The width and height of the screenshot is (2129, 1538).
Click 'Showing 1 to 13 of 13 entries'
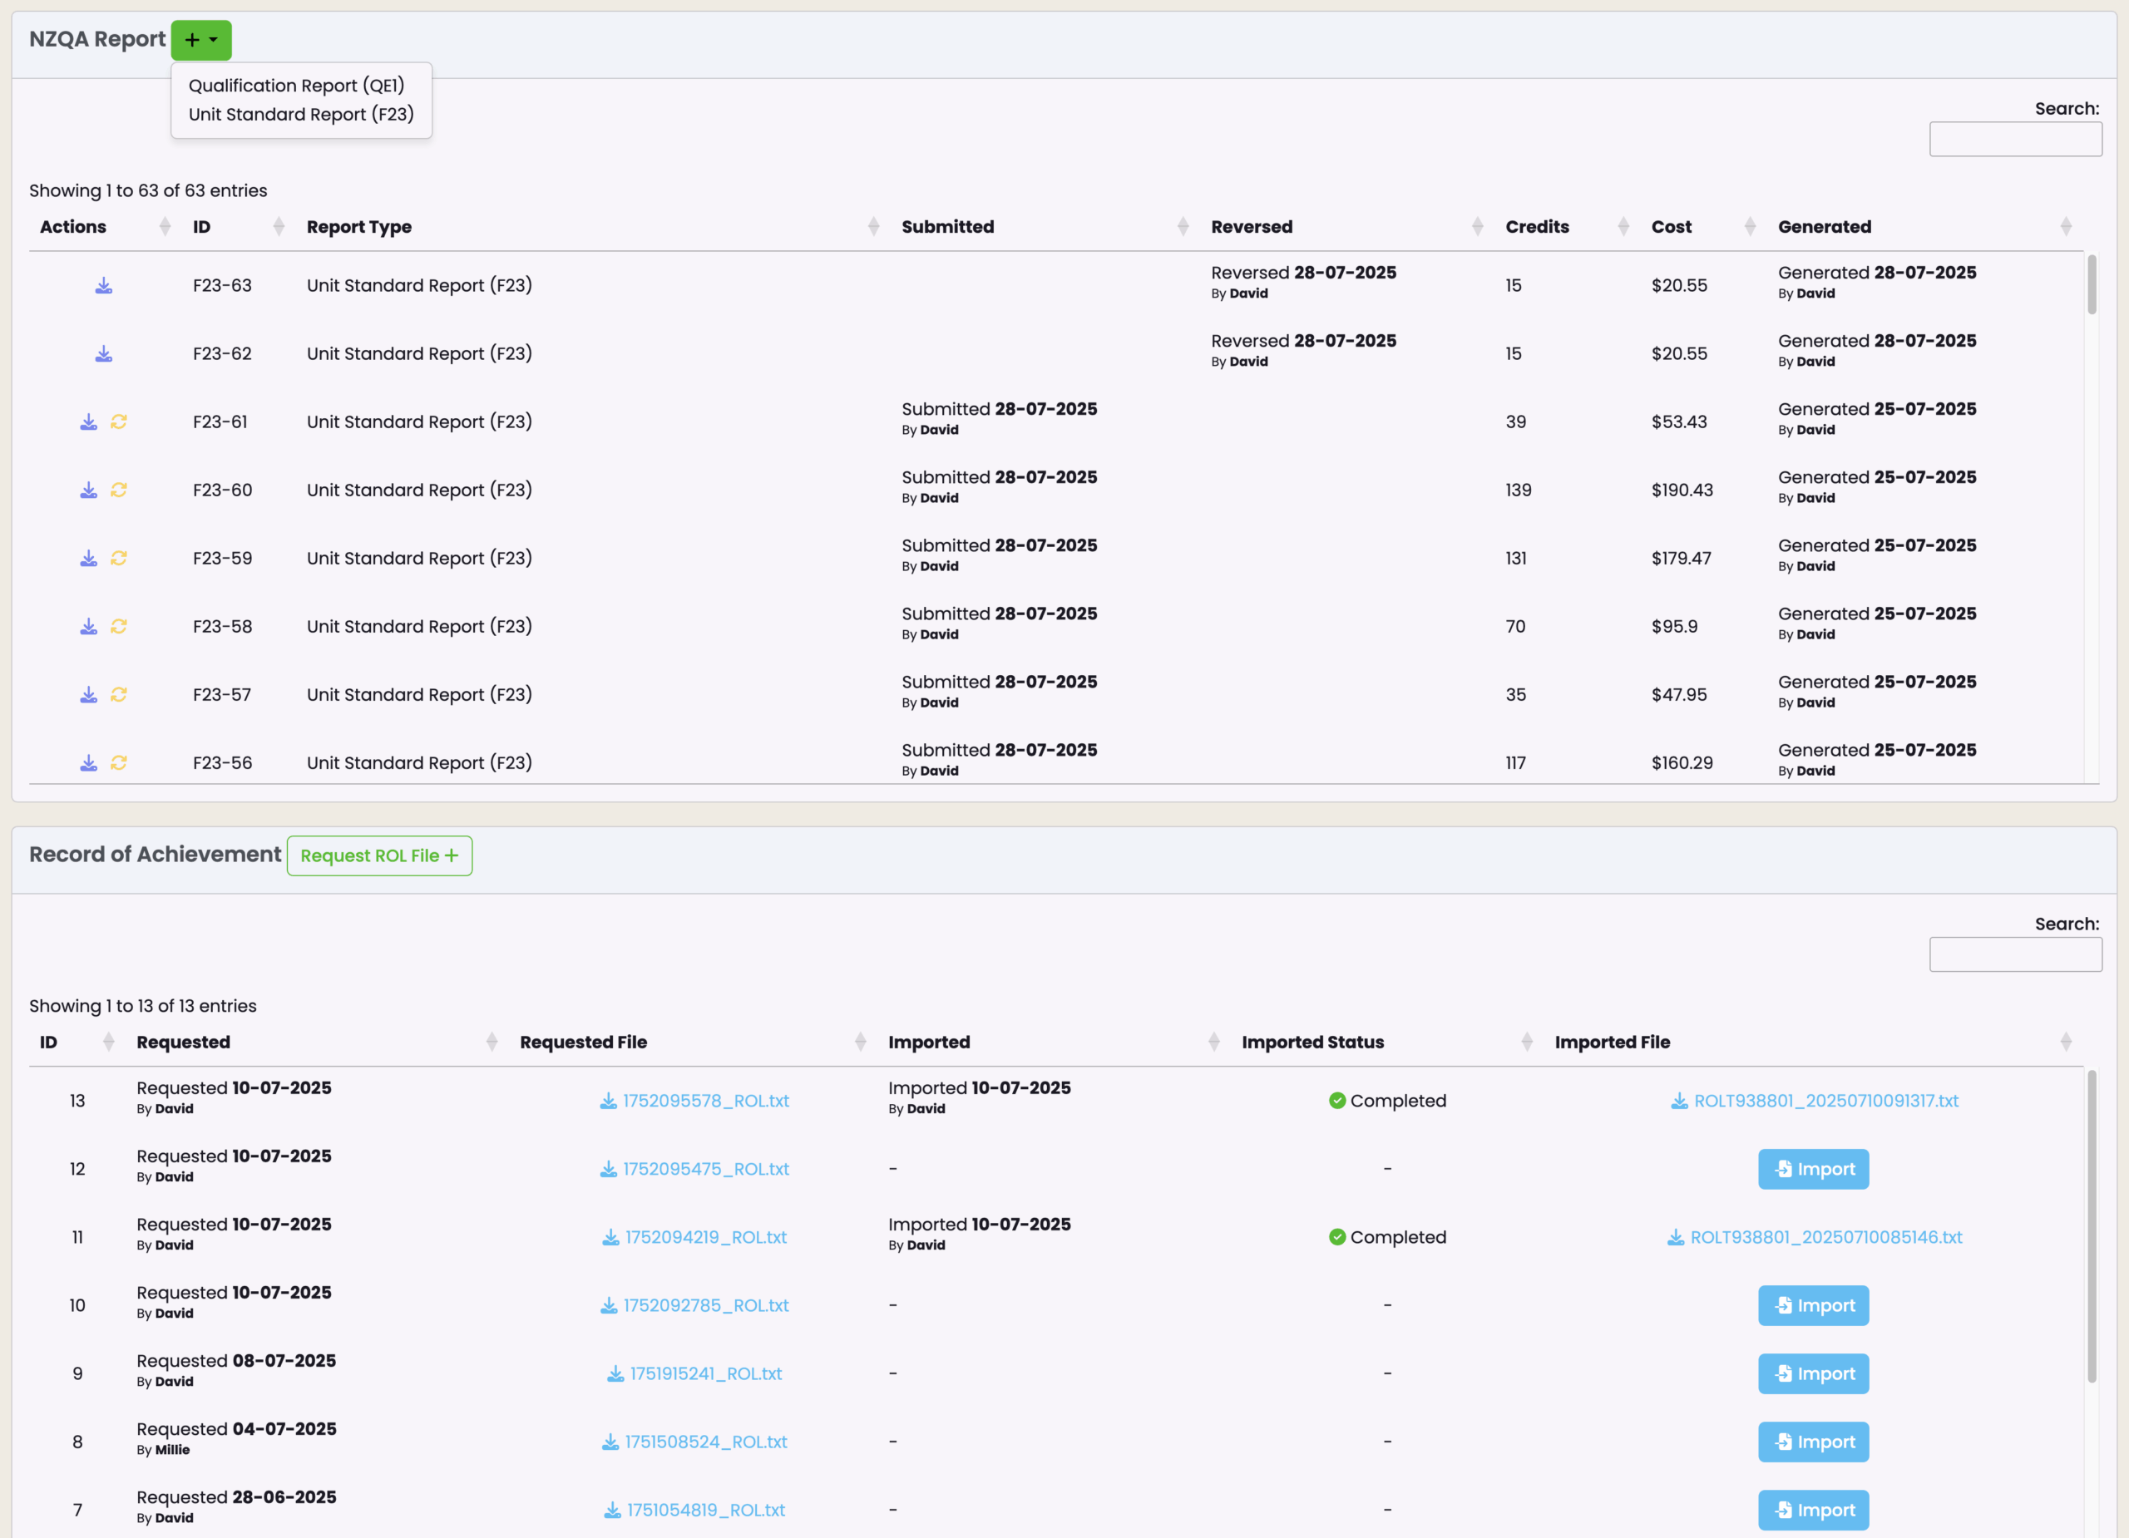click(x=143, y=1006)
